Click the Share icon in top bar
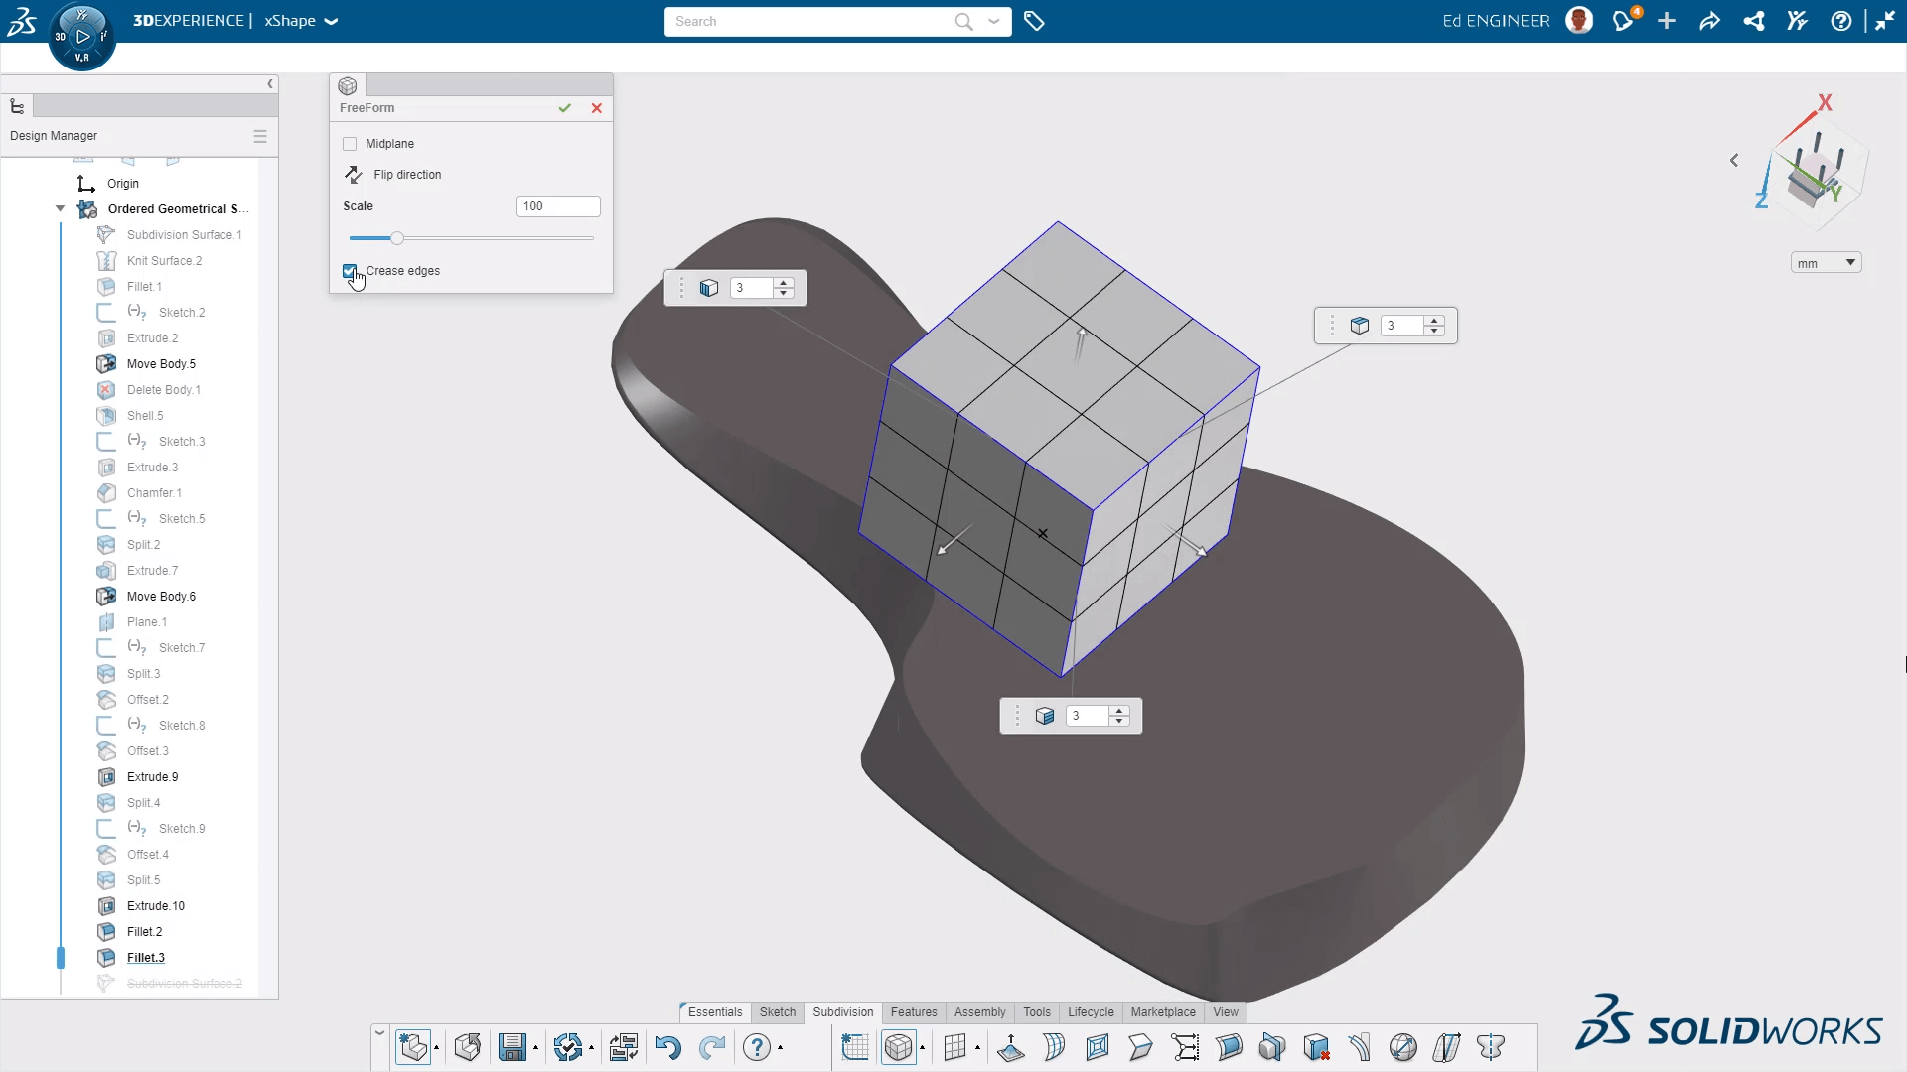The height and width of the screenshot is (1072, 1907). tap(1709, 21)
